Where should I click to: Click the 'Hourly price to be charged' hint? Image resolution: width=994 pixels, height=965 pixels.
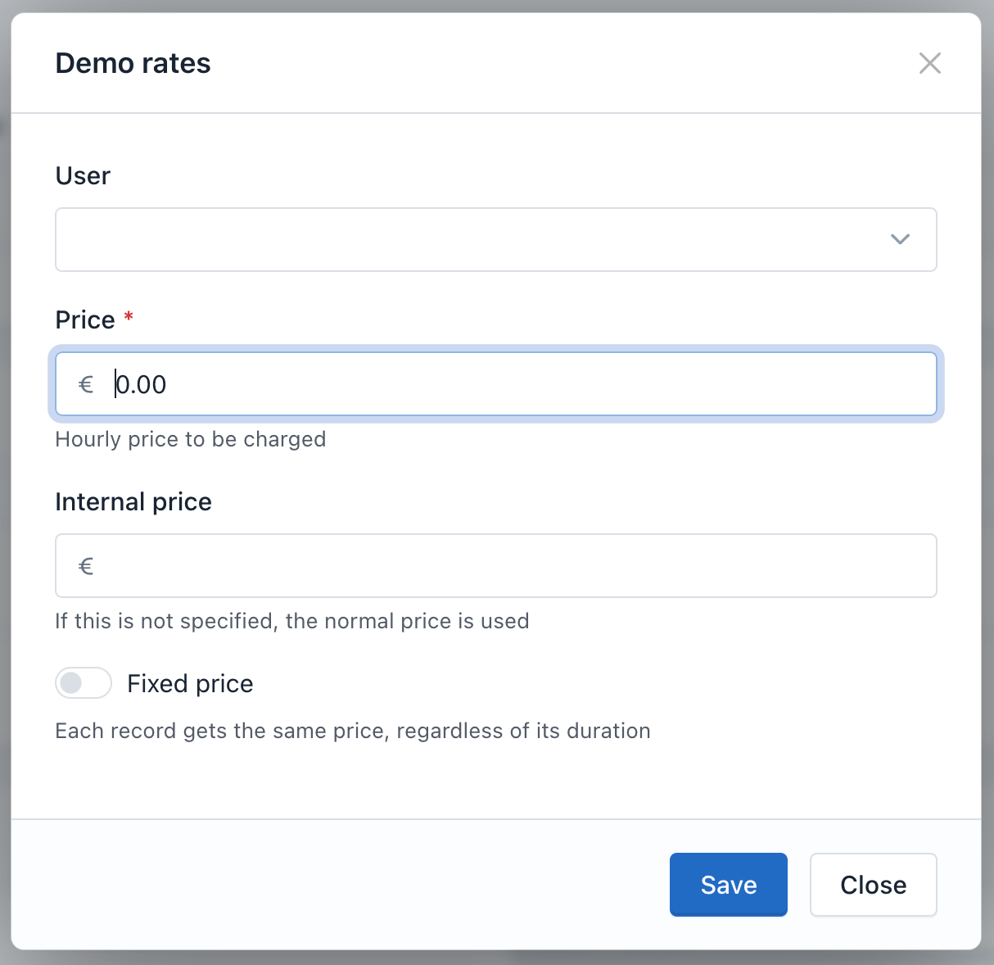click(191, 439)
